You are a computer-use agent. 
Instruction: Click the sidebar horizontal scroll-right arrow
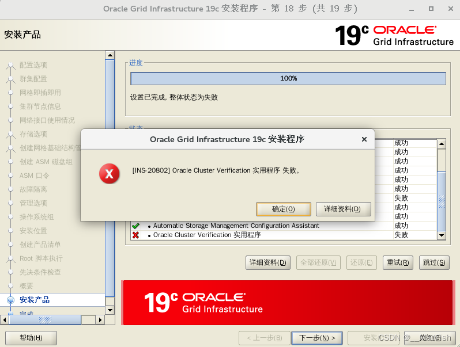click(x=100, y=319)
